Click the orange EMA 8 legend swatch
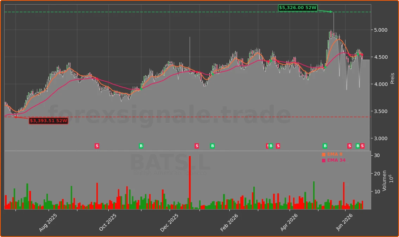Image resolution: width=399 pixels, height=237 pixels. point(324,155)
